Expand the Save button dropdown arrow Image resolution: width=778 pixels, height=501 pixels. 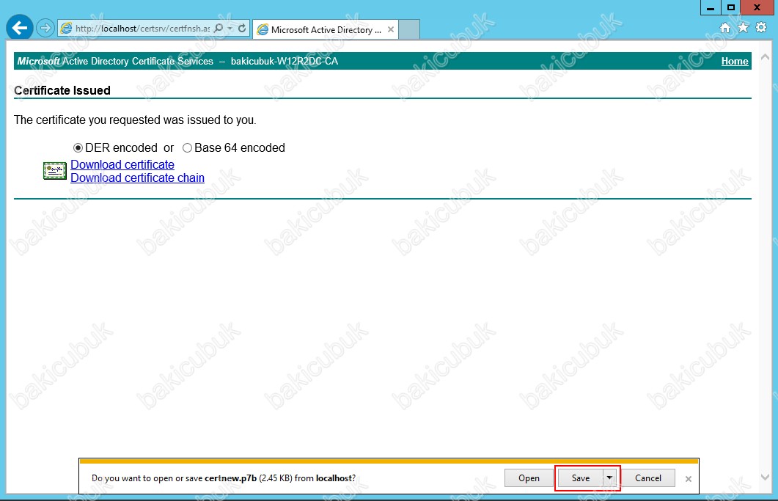pos(610,478)
